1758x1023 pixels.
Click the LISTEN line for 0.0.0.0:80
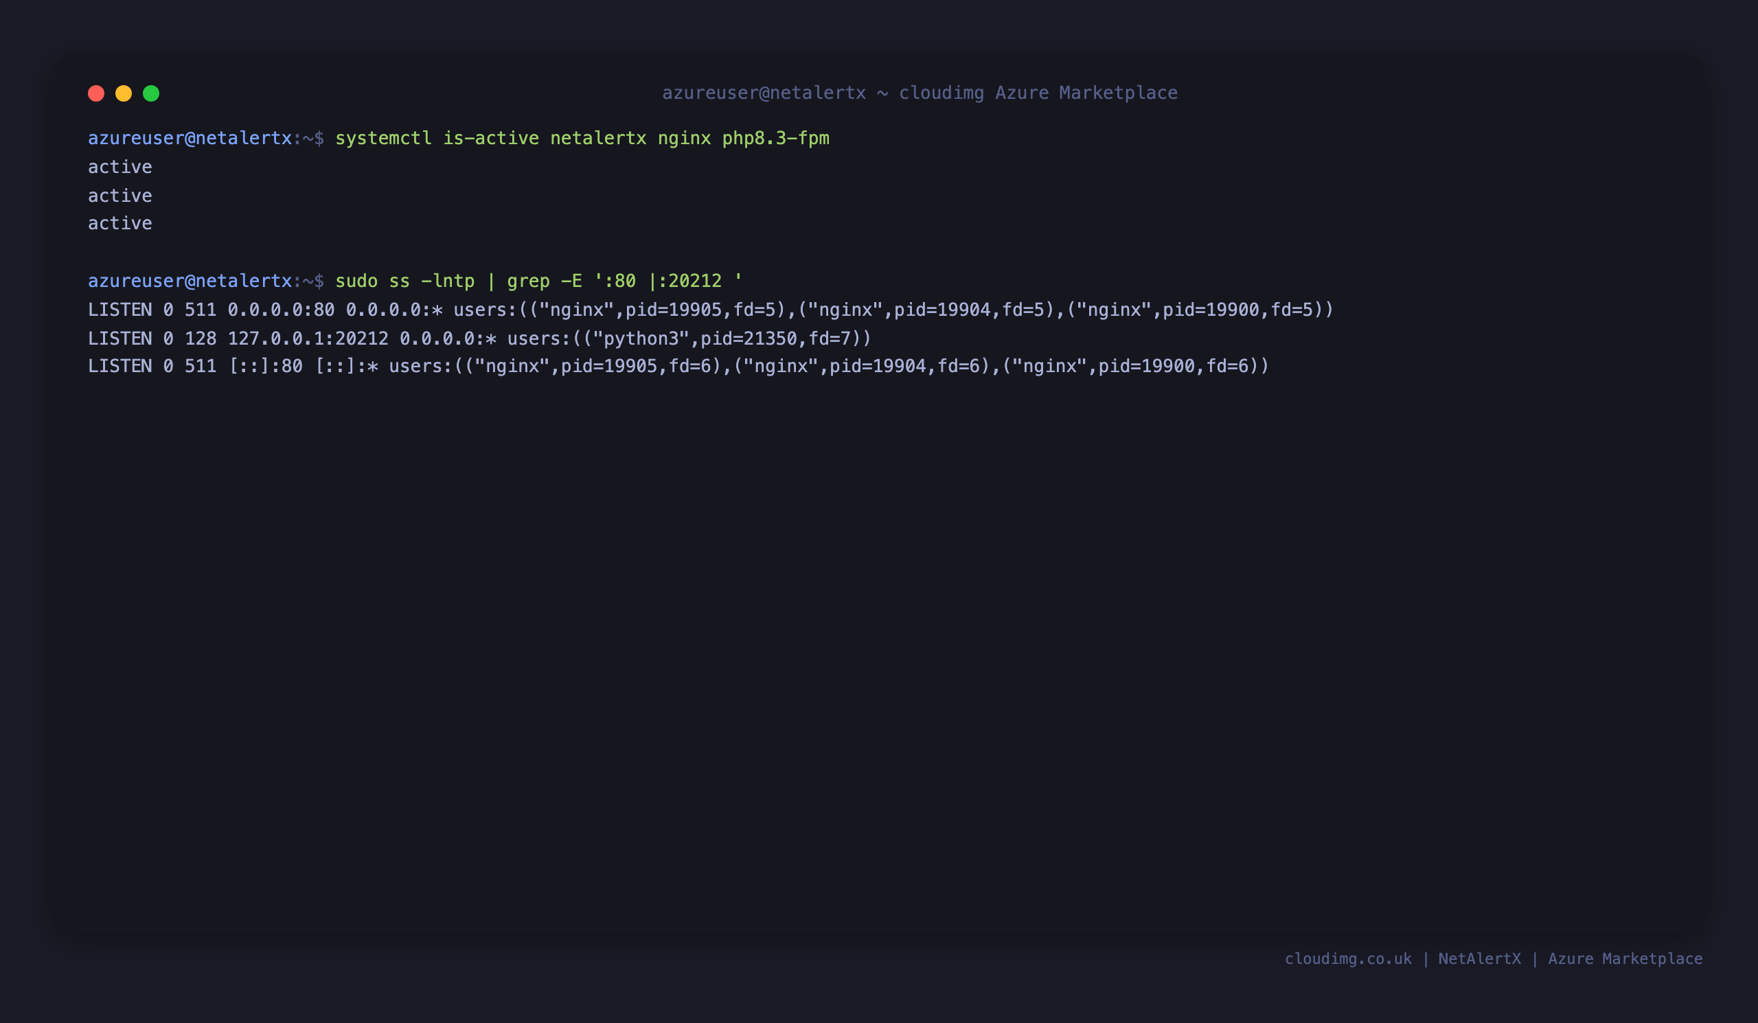click(x=711, y=310)
